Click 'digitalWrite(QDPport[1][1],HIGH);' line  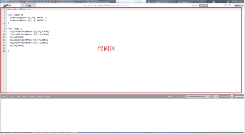click(x=29, y=34)
